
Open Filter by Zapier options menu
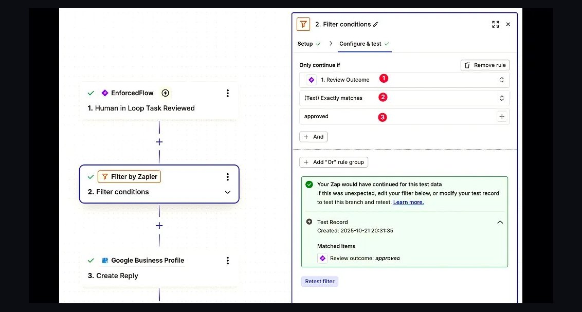[228, 177]
